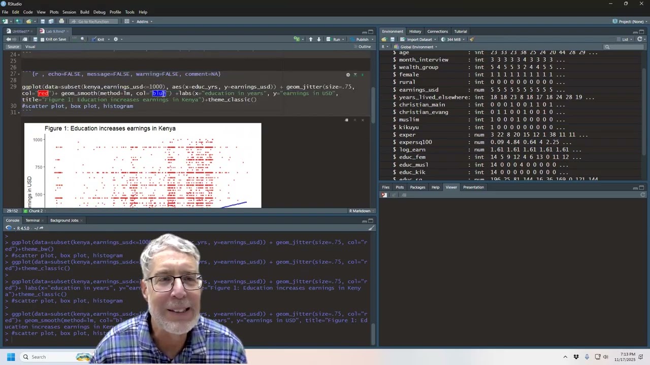This screenshot has height=365, width=650.
Task: Clear the plot output with X icon
Action: [363, 120]
